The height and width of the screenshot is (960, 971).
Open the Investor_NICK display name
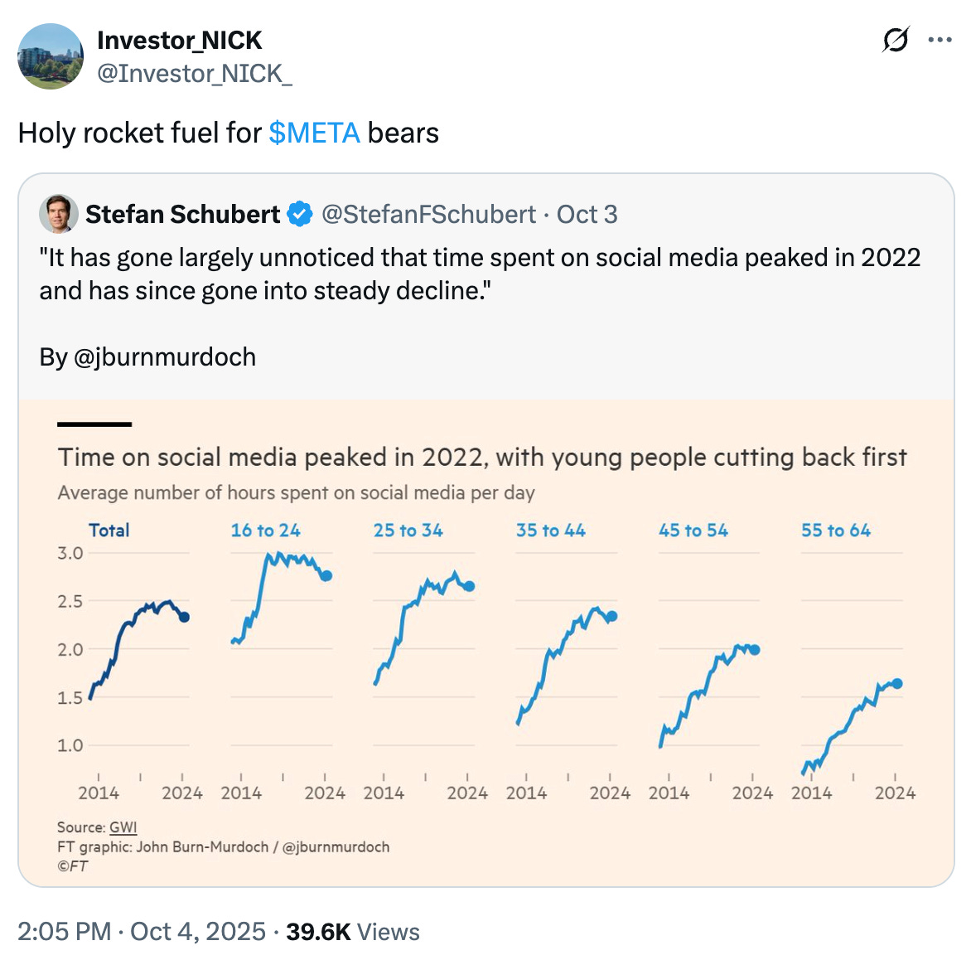[x=179, y=40]
